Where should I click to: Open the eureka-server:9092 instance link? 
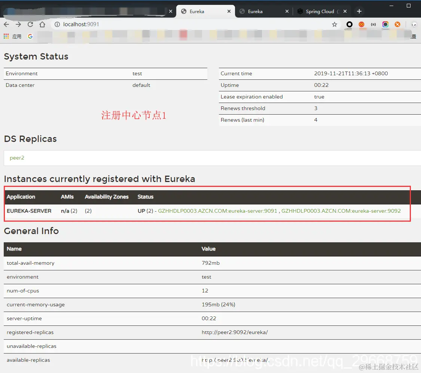[x=341, y=211]
